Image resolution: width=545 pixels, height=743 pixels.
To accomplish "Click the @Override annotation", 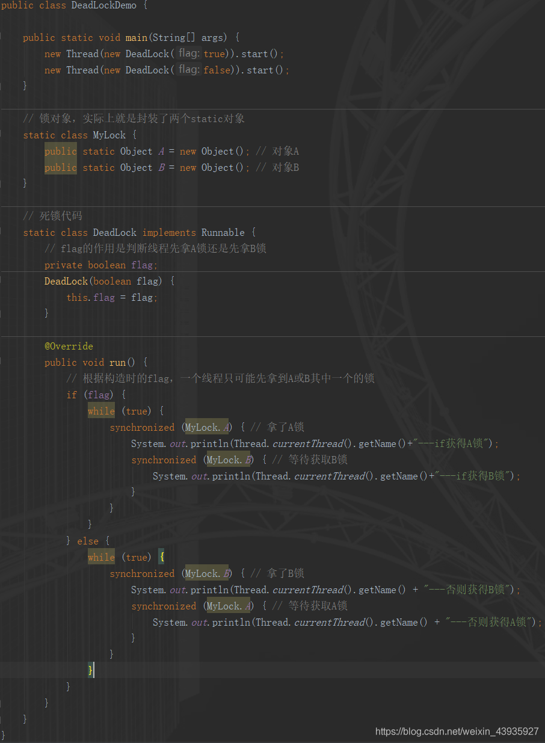I will click(69, 346).
